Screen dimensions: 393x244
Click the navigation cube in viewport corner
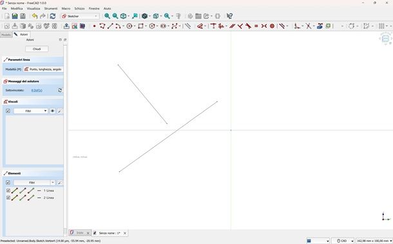click(x=386, y=39)
